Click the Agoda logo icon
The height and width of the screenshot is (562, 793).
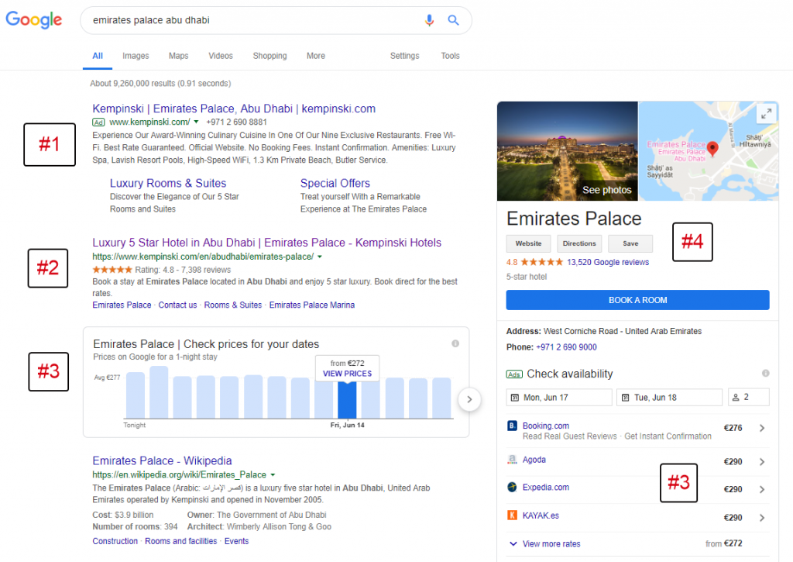[512, 459]
